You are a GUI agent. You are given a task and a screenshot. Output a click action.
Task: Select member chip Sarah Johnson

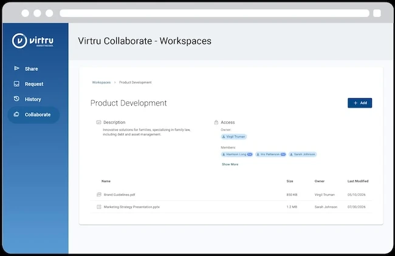pyautogui.click(x=303, y=154)
